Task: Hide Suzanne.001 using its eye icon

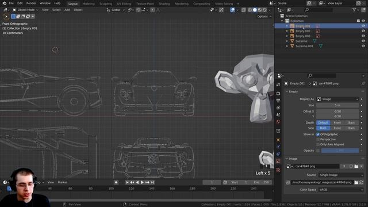Action: pyautogui.click(x=363, y=46)
